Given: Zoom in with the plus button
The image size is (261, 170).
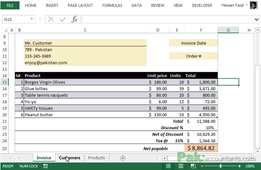Looking at the screenshot, I should pyautogui.click(x=239, y=166).
